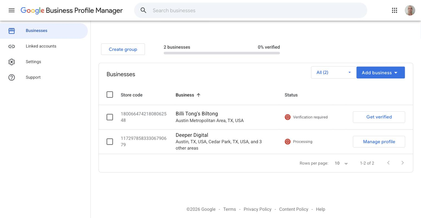This screenshot has height=218, width=421.
Task: Select the Billi Tong's Biltong checkbox
Action: tap(110, 117)
